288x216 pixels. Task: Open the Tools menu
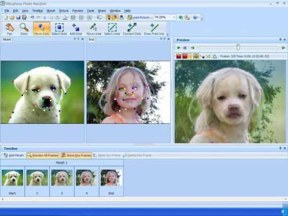pos(91,11)
